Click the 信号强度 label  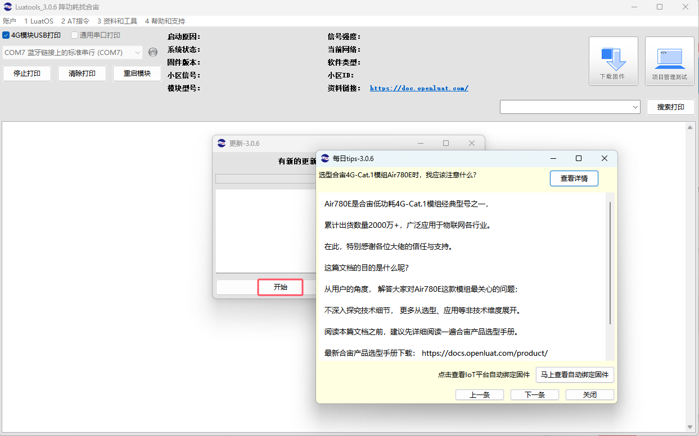[344, 36]
